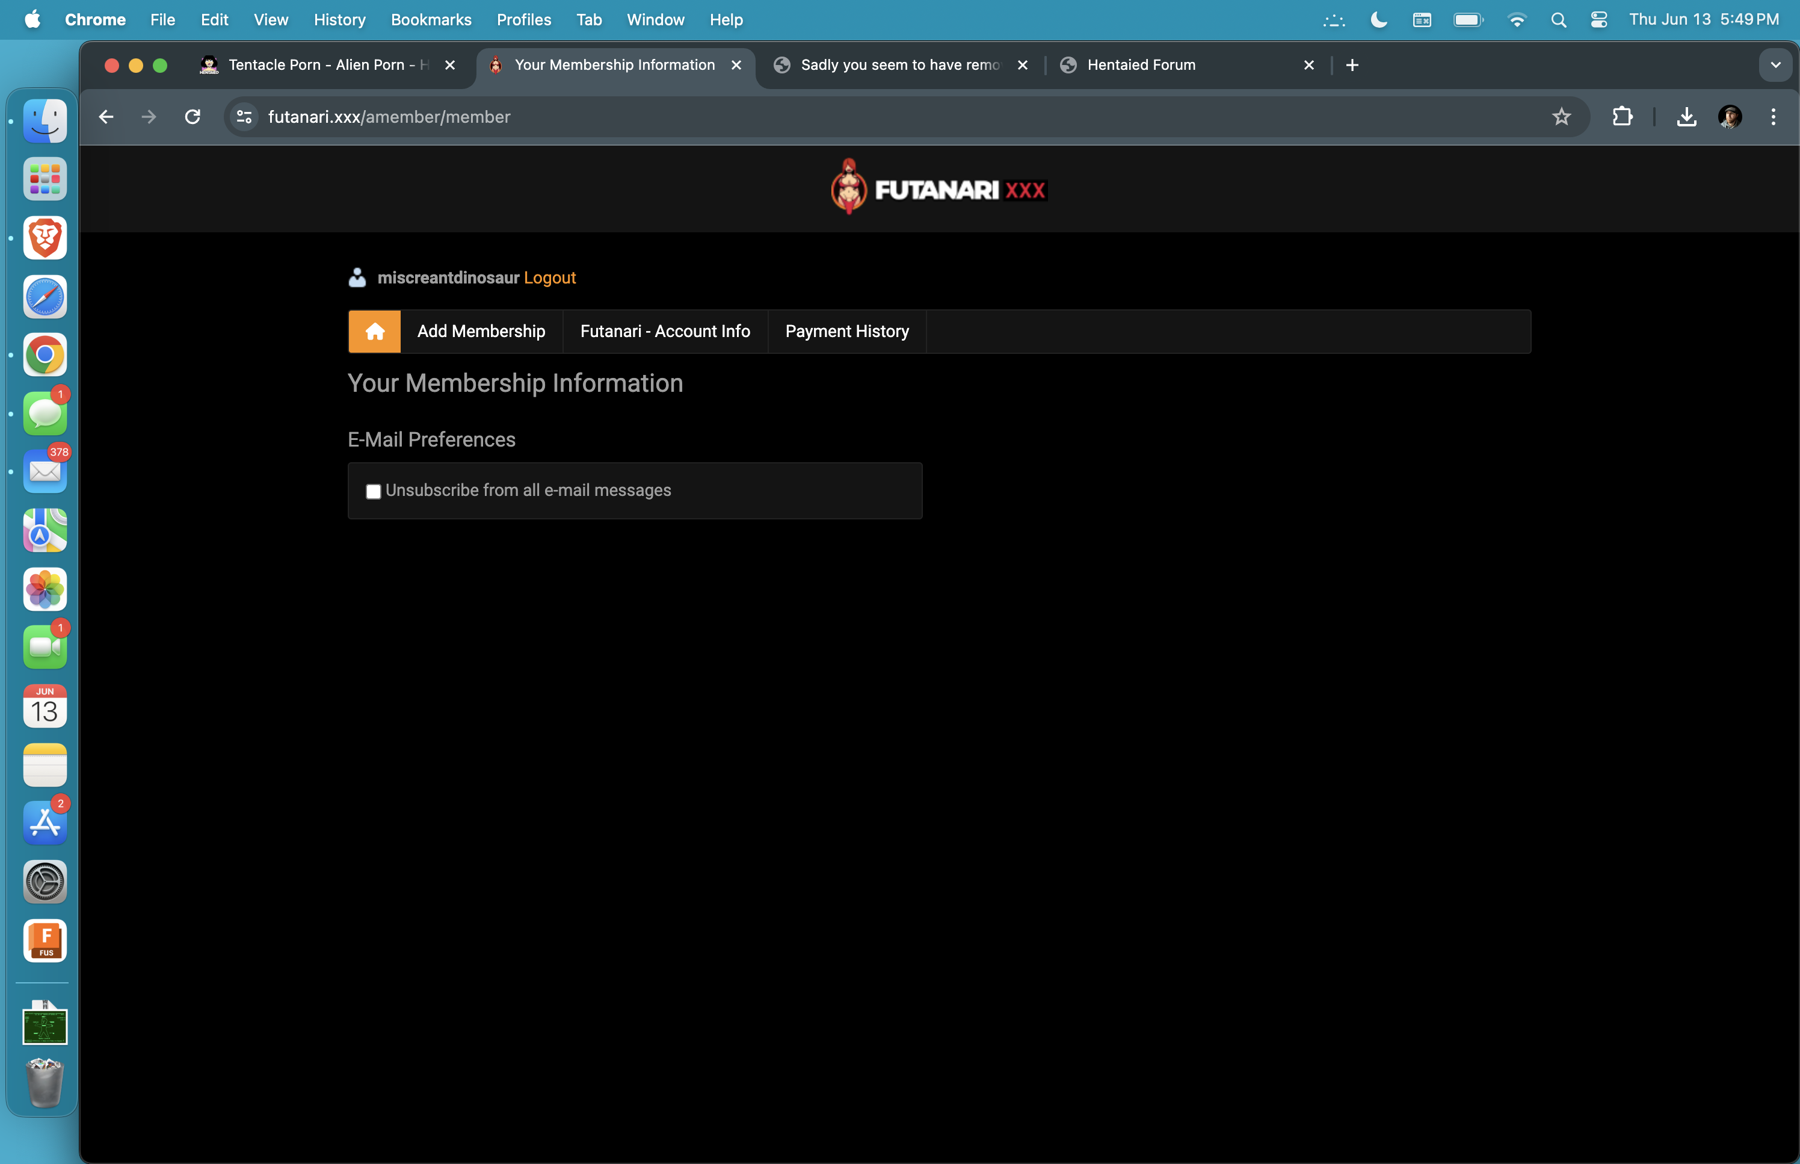The image size is (1800, 1164).
Task: Open System Settings from the dock
Action: point(45,882)
